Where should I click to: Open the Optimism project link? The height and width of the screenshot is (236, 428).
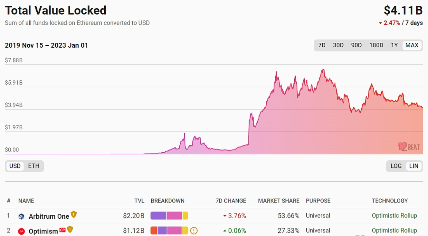(x=43, y=231)
